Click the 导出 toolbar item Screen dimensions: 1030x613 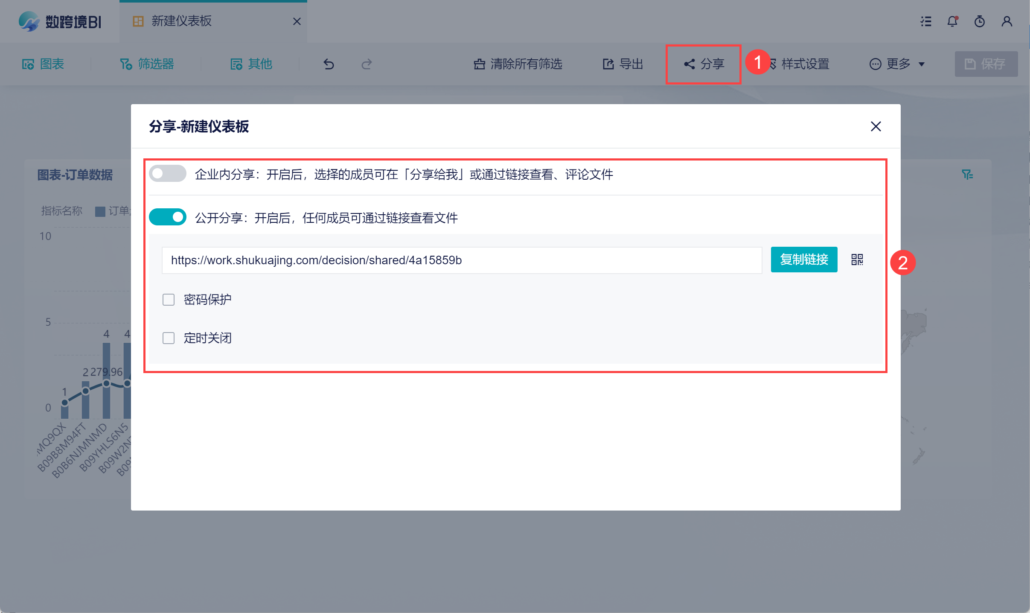(x=623, y=64)
